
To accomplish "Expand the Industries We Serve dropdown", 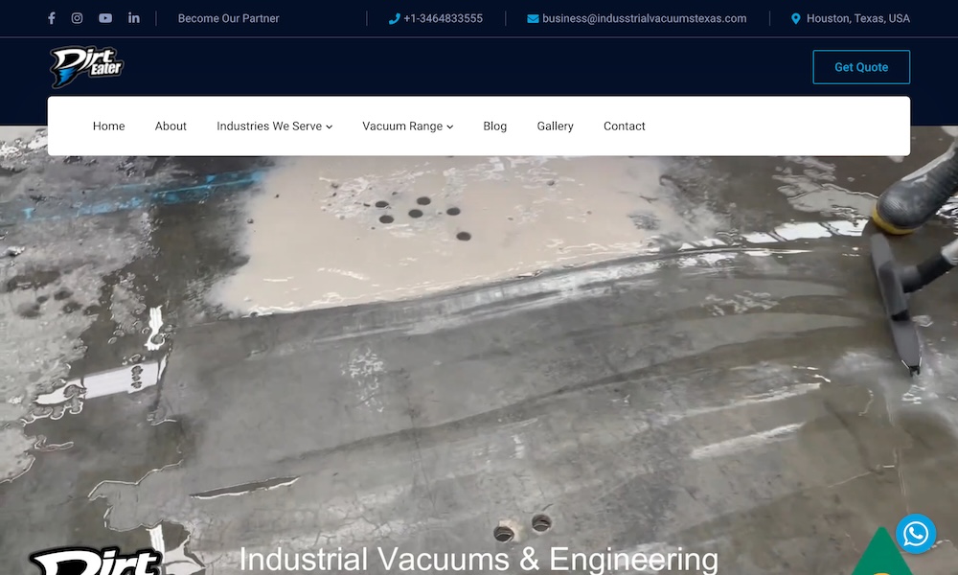I will point(274,126).
